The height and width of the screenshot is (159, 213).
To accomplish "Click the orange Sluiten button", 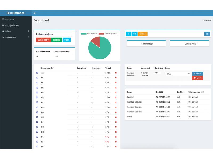I will click(x=143, y=34).
